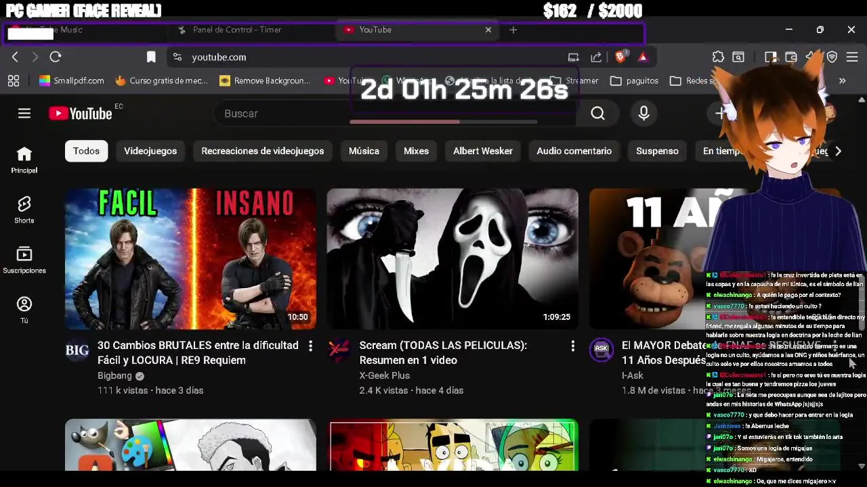Image resolution: width=867 pixels, height=487 pixels.
Task: Open the paguitos bookmarks folder
Action: pos(634,81)
